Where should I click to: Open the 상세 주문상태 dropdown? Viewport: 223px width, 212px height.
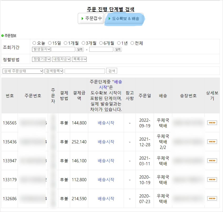(23, 71)
